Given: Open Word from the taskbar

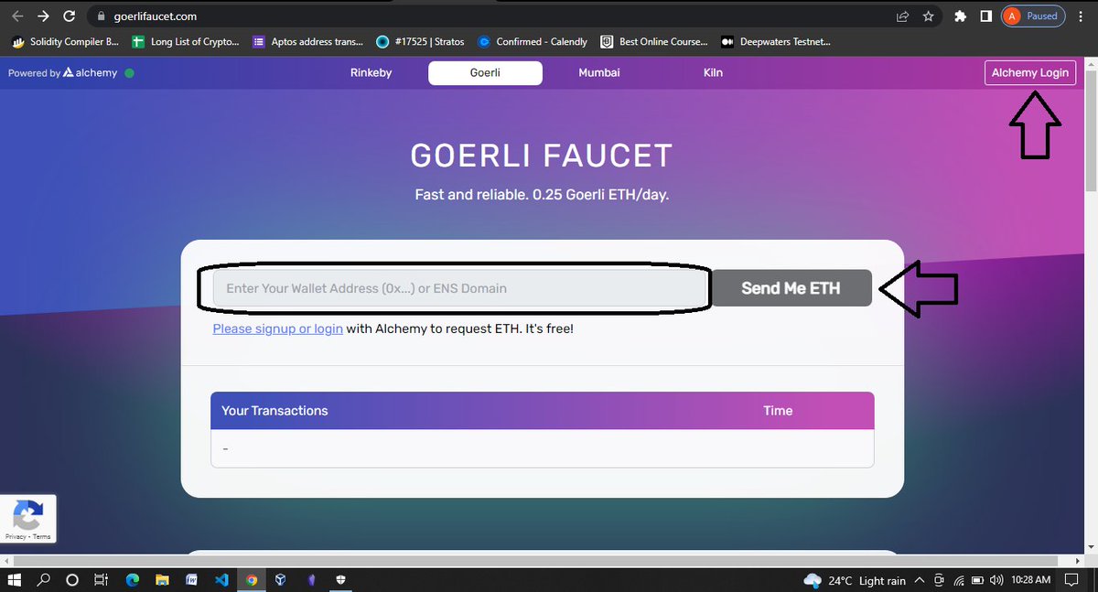Looking at the screenshot, I should [191, 580].
